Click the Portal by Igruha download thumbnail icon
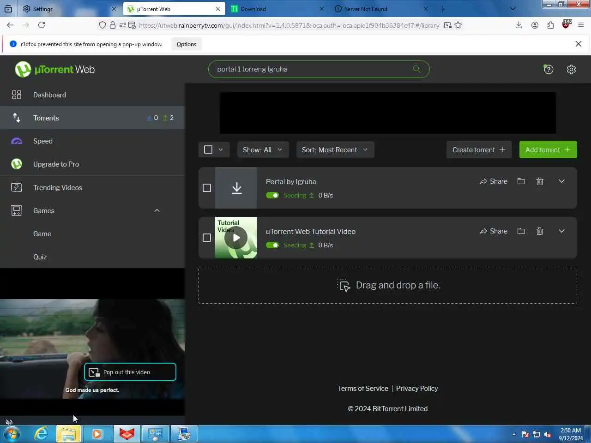This screenshot has height=443, width=591. 236,188
